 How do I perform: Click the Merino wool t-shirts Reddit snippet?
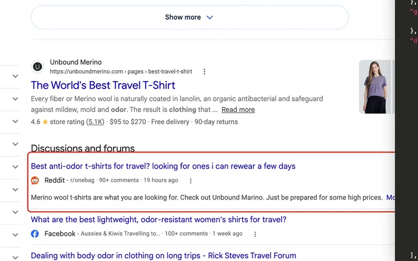[x=207, y=198]
